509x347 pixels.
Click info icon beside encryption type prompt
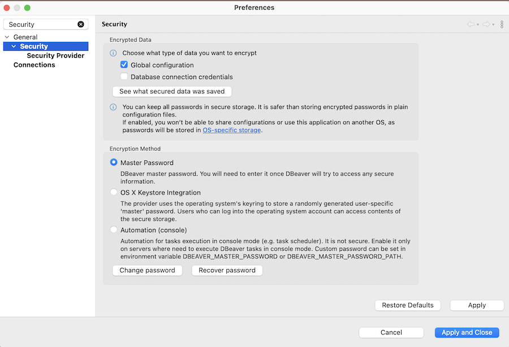click(x=113, y=53)
